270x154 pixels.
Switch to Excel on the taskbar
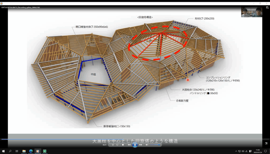coord(45,151)
